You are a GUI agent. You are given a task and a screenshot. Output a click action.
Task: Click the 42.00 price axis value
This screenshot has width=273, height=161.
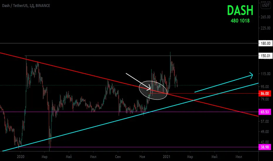click(x=265, y=142)
